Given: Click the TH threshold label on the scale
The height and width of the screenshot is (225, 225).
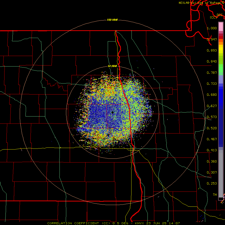Looking at the screenshot, I should point(215,195).
